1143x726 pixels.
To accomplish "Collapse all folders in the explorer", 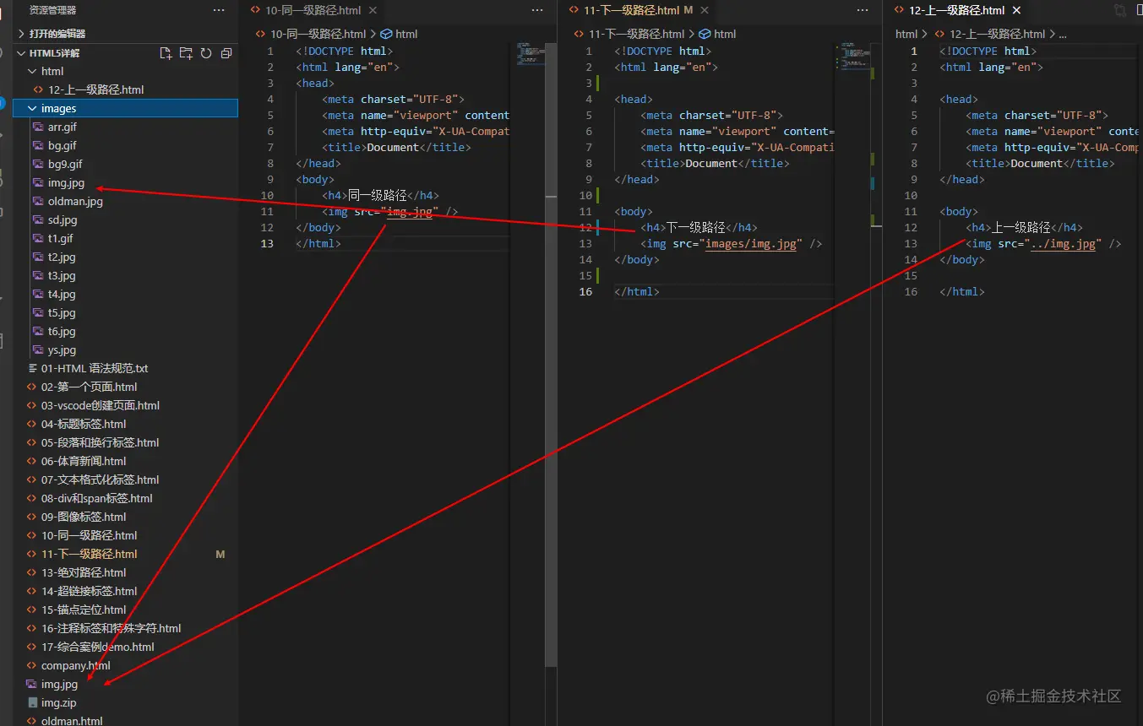I will 226,53.
